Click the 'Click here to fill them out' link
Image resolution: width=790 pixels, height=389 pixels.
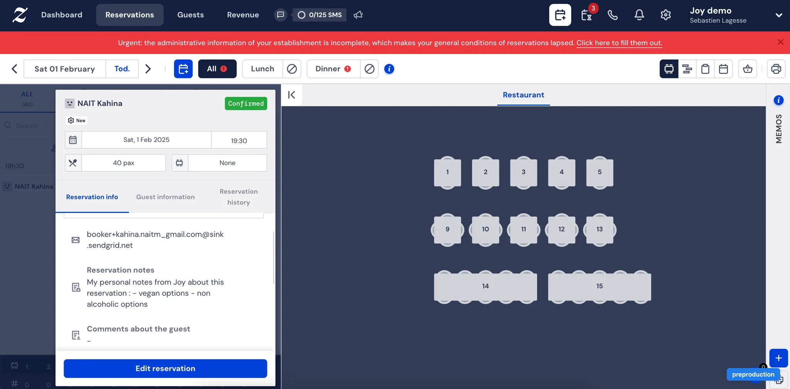pos(619,43)
